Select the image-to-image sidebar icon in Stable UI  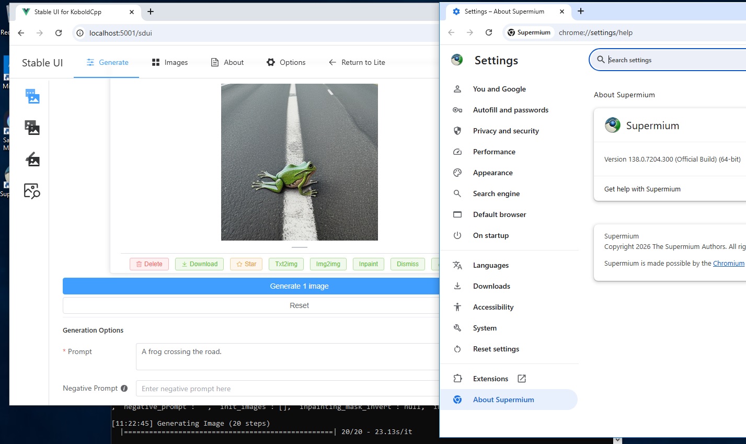[x=32, y=128]
